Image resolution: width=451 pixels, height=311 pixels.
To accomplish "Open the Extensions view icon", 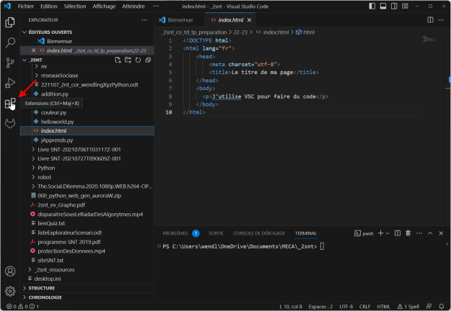I will tap(10, 103).
